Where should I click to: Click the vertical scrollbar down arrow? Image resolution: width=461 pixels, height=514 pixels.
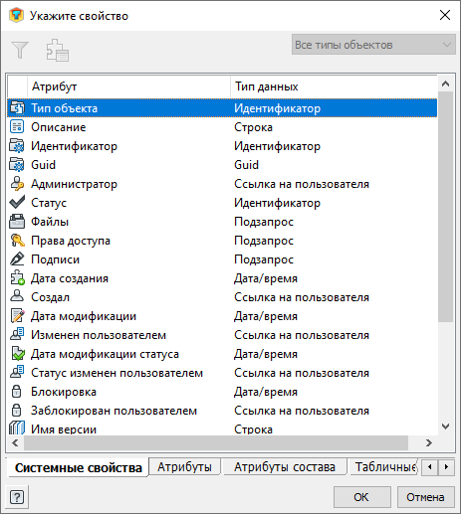(x=446, y=427)
